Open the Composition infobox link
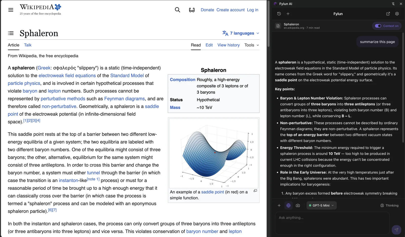The height and width of the screenshot is (237, 405). [x=183, y=80]
